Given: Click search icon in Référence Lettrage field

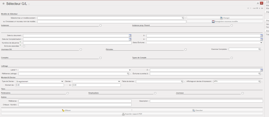Looking at the screenshot, I should [x=128, y=74].
